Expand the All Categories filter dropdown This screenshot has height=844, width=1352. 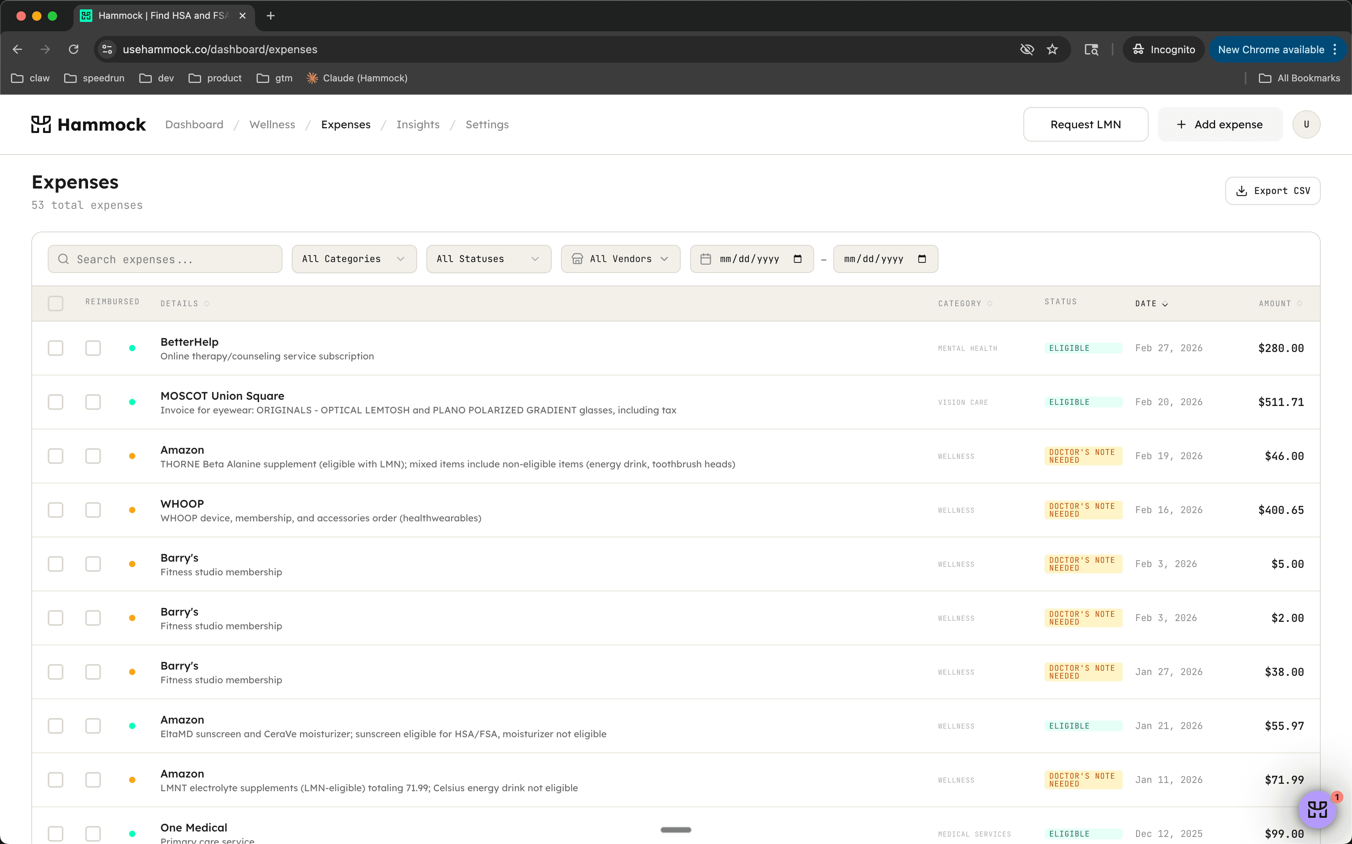354,259
